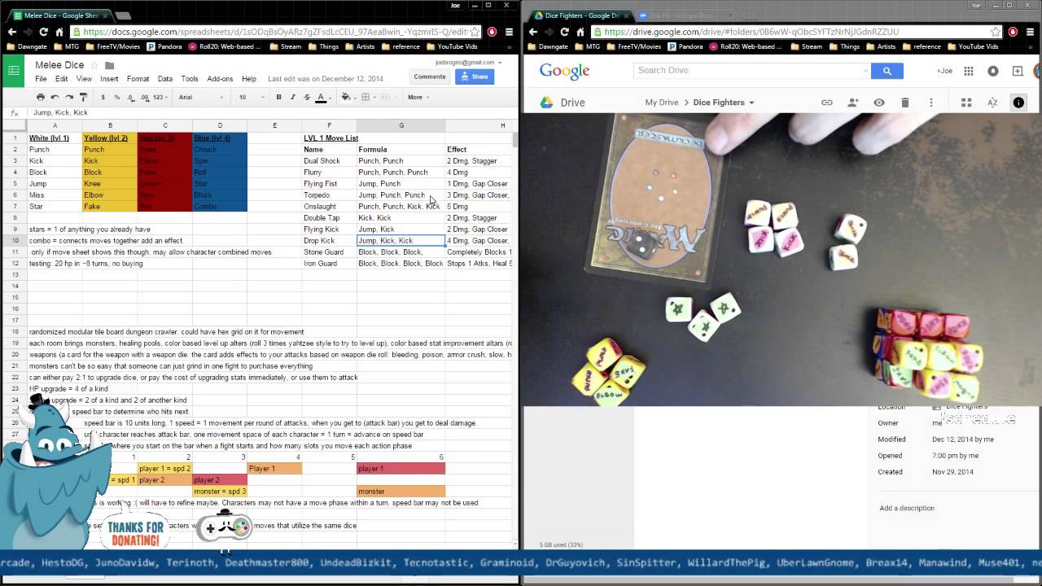Click decrease decimal places icon
Screen dimensions: 1042x586
pyautogui.click(x=130, y=97)
